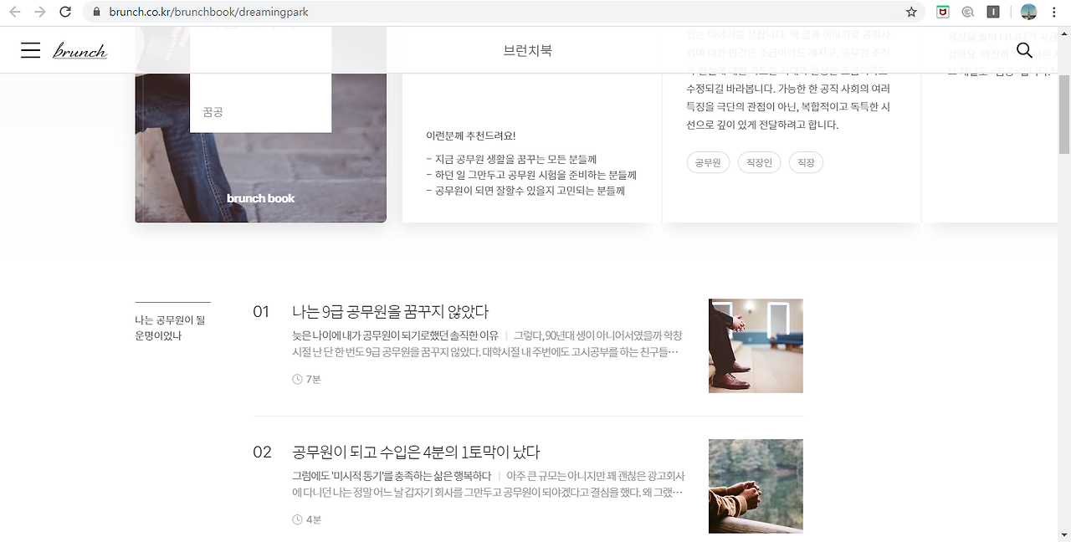The image size is (1071, 542).
Task: Open thumbnail of article 02
Action: point(756,486)
